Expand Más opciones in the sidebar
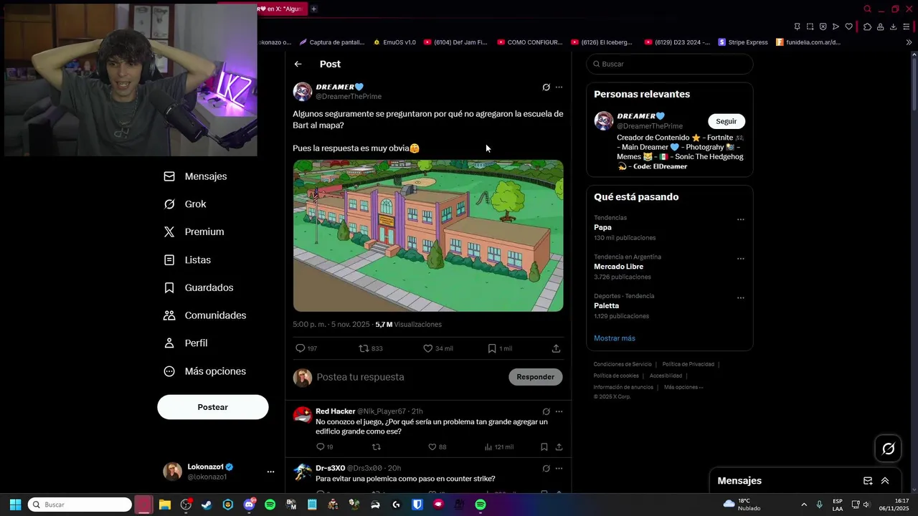 coord(205,371)
